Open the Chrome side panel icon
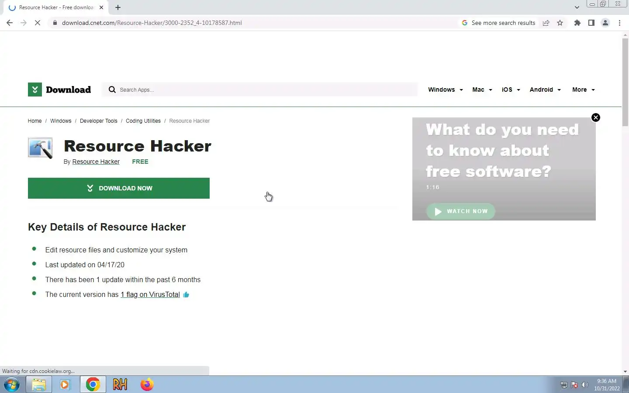Screen dimensions: 629x393 (591, 23)
